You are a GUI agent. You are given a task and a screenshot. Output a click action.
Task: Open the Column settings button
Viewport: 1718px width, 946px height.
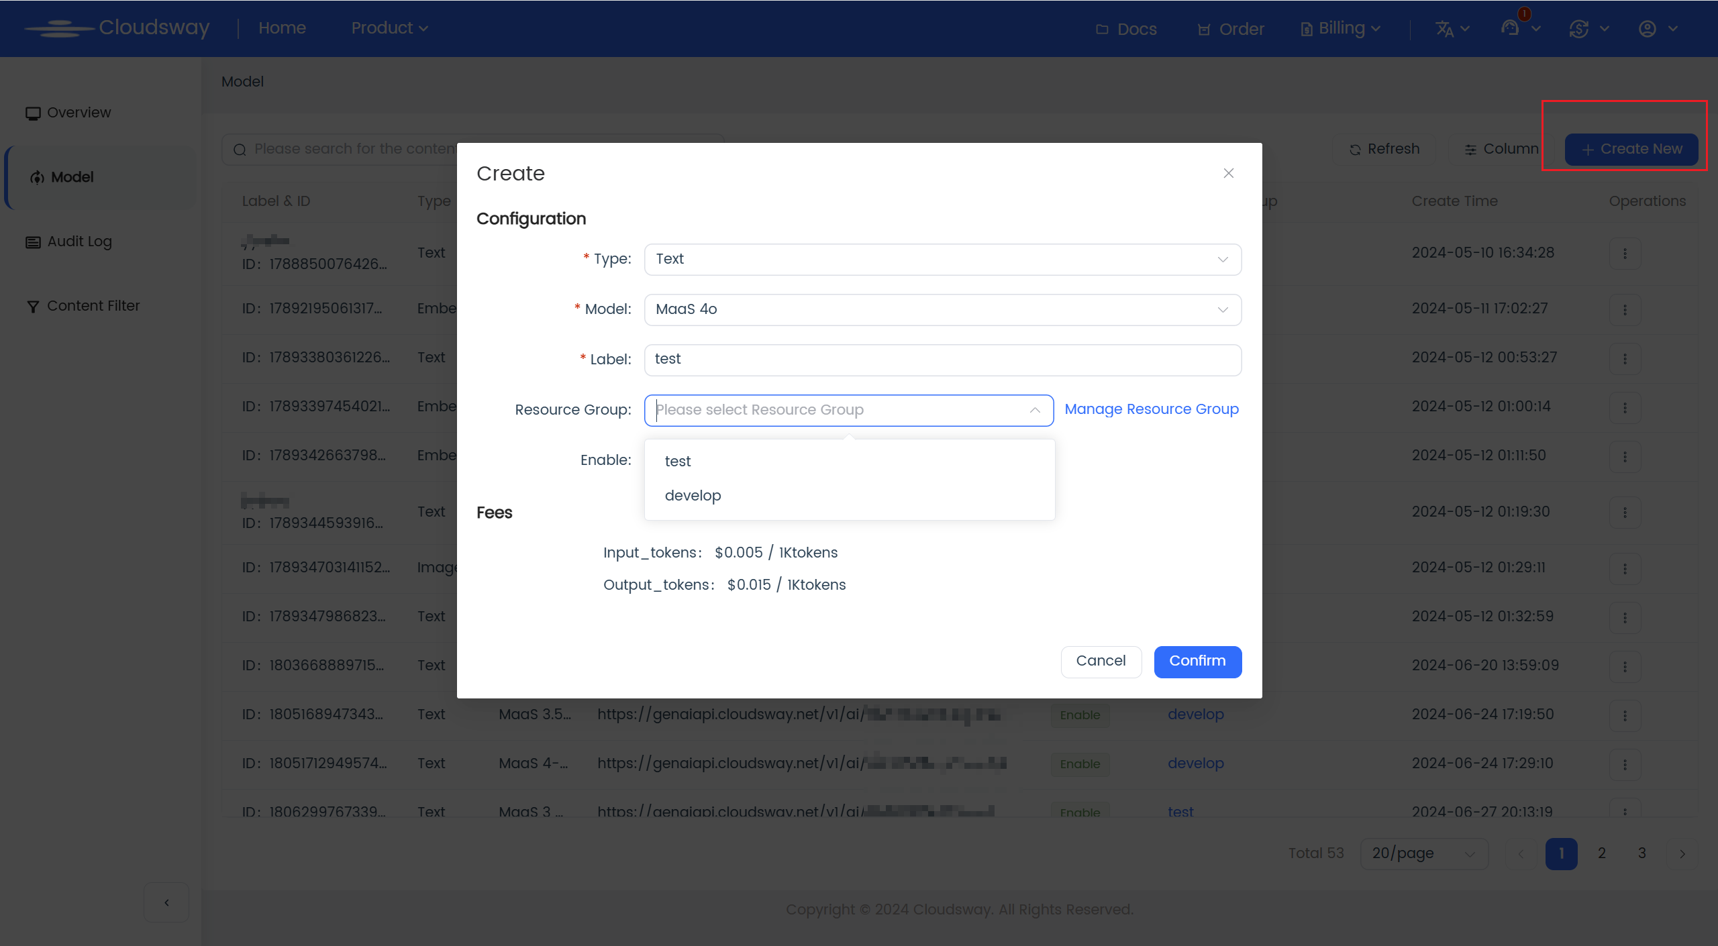(x=1502, y=149)
